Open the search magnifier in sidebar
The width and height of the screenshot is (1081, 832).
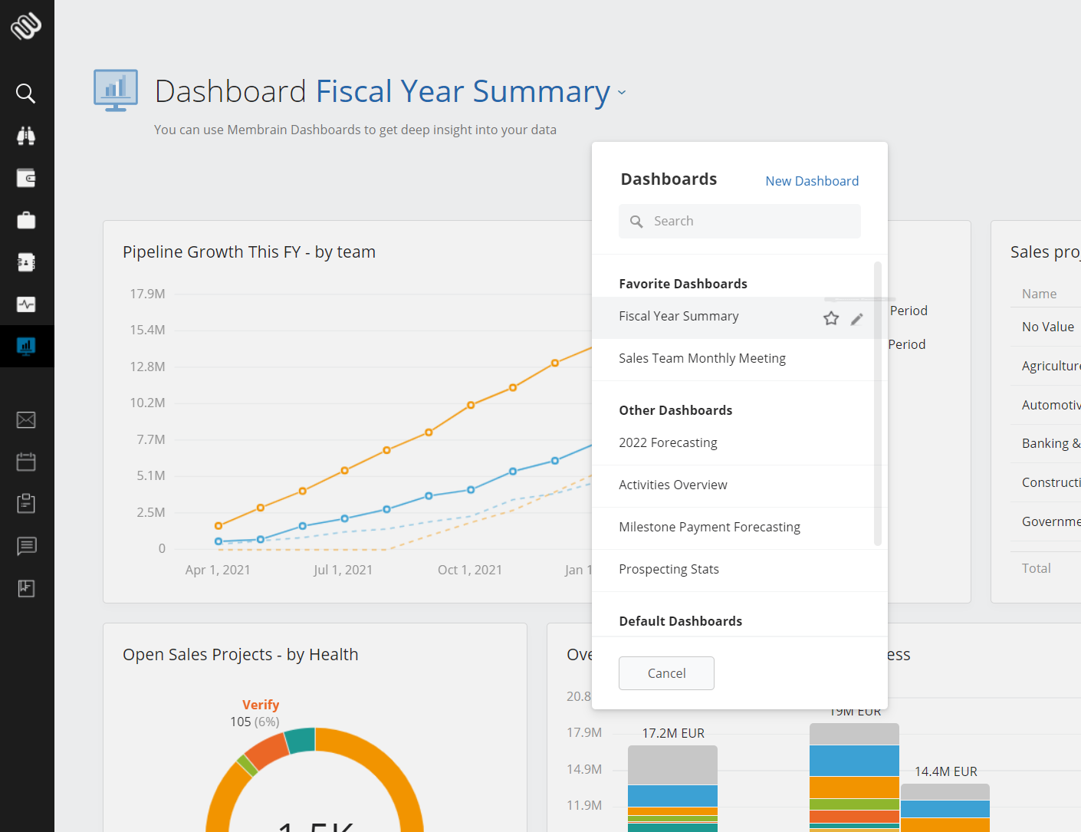(26, 94)
